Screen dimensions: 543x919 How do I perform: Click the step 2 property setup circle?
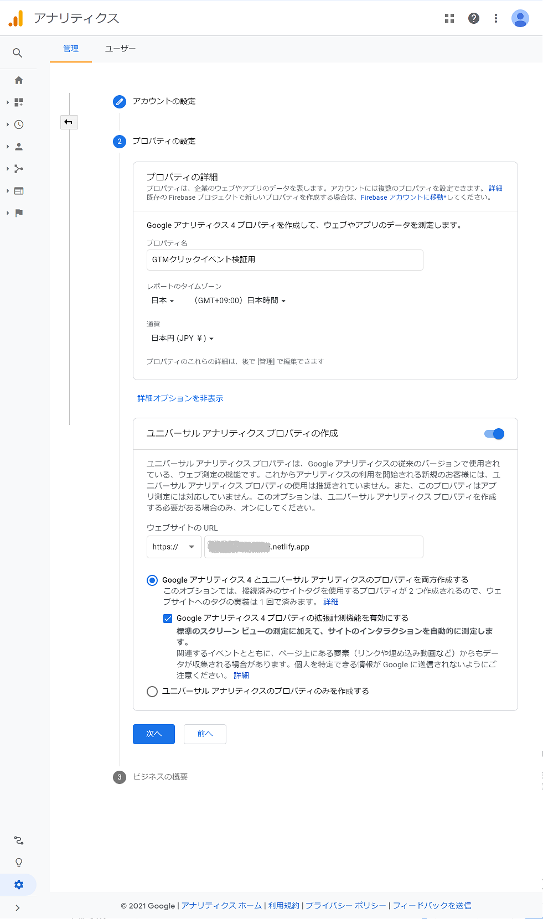coord(120,142)
